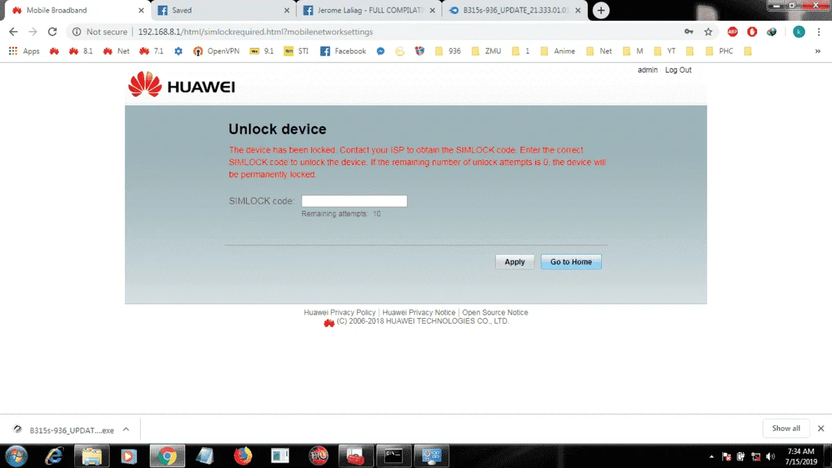Open the STI bookmark
The height and width of the screenshot is (468, 832).
296,51
